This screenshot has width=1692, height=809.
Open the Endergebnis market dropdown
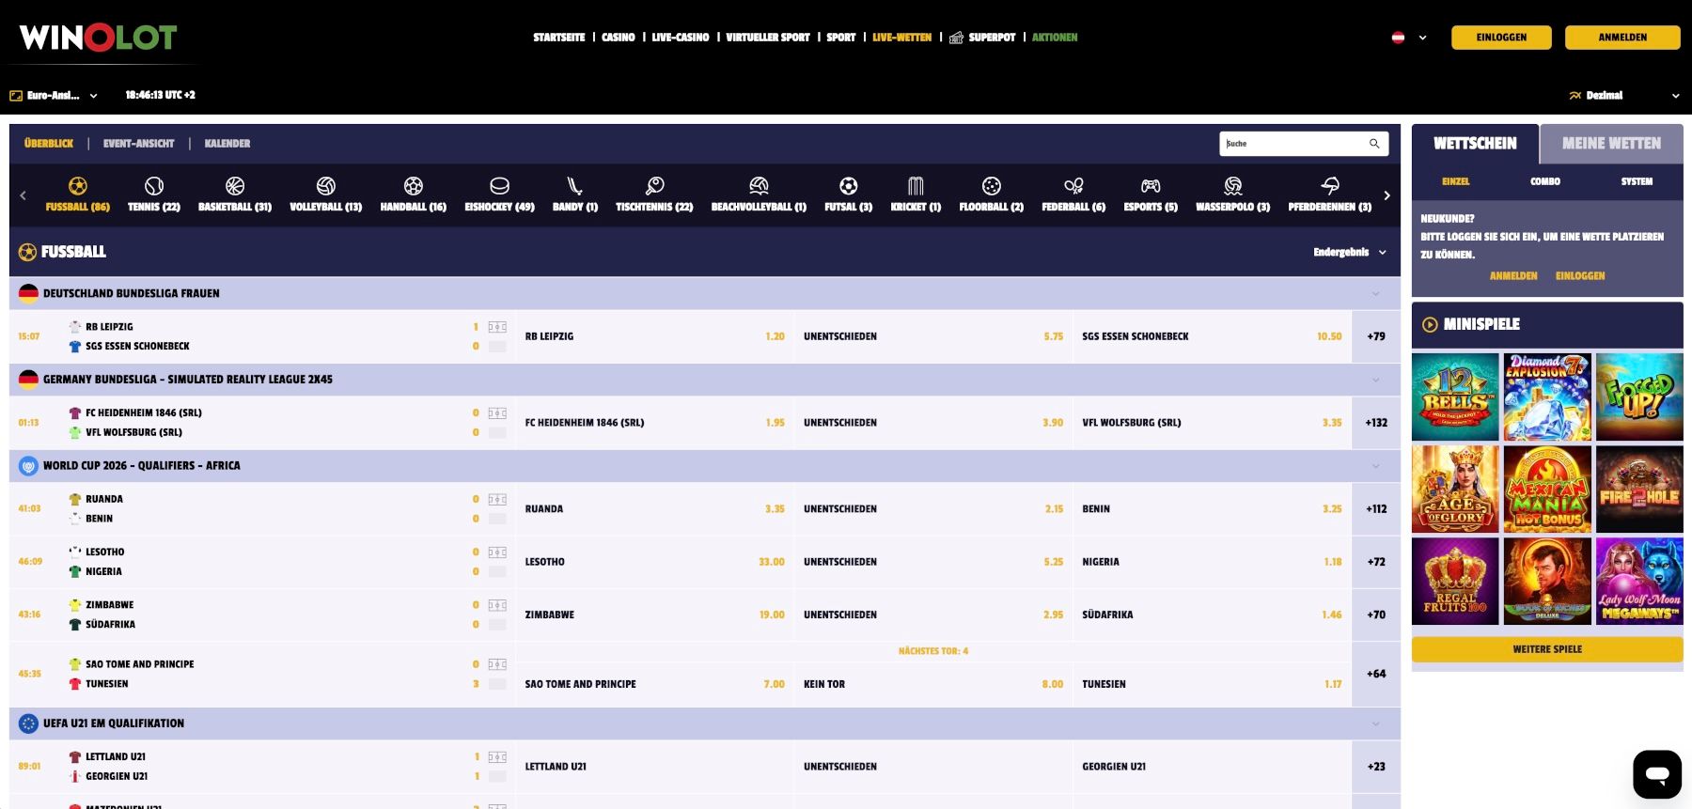1350,252
